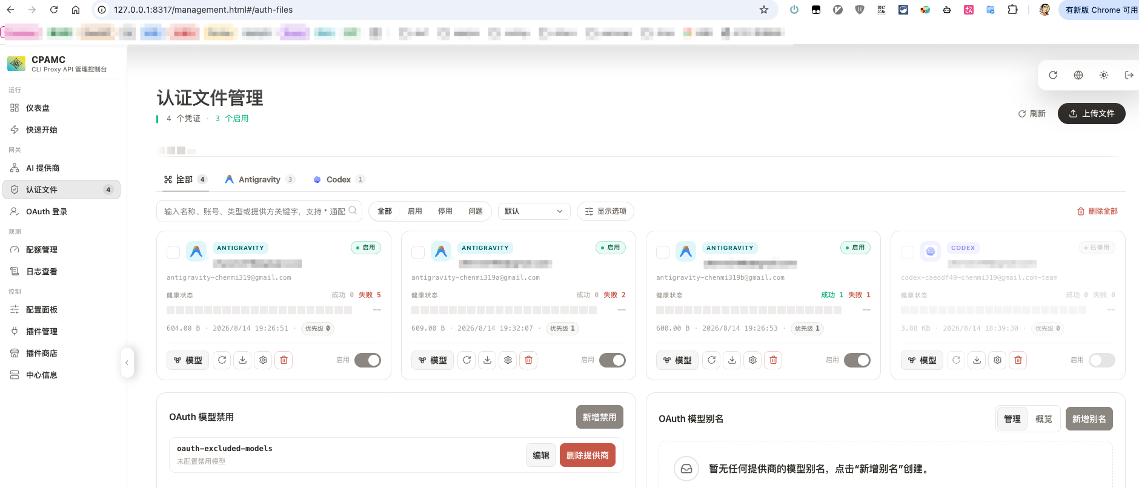Delete the chenmi319b@gmail.com credential
1139x488 pixels.
pyautogui.click(x=774, y=360)
